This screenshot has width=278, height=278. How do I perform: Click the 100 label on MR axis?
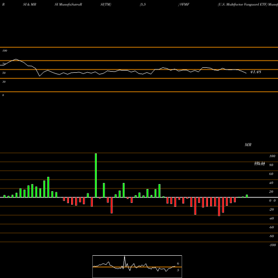coord(272,156)
